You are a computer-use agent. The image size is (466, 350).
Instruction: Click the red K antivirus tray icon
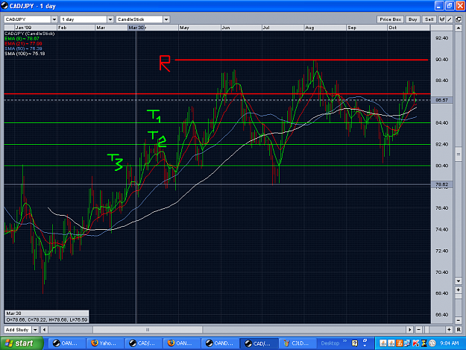pos(415,343)
